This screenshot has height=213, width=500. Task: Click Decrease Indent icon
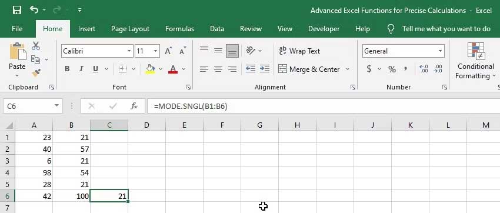pyautogui.click(x=251, y=69)
